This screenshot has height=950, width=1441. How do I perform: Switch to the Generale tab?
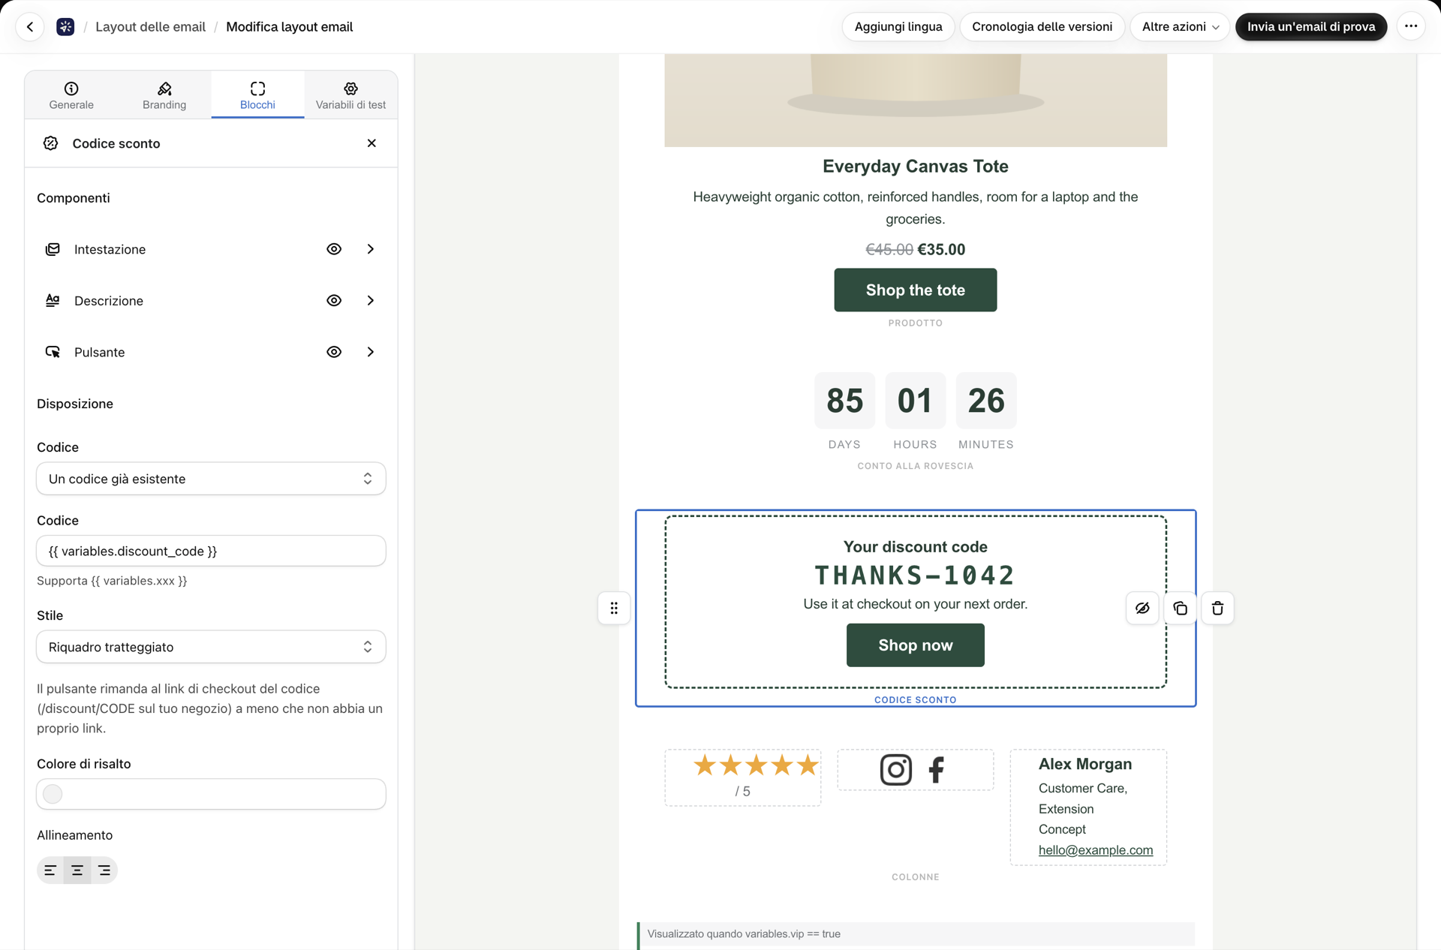pyautogui.click(x=71, y=95)
